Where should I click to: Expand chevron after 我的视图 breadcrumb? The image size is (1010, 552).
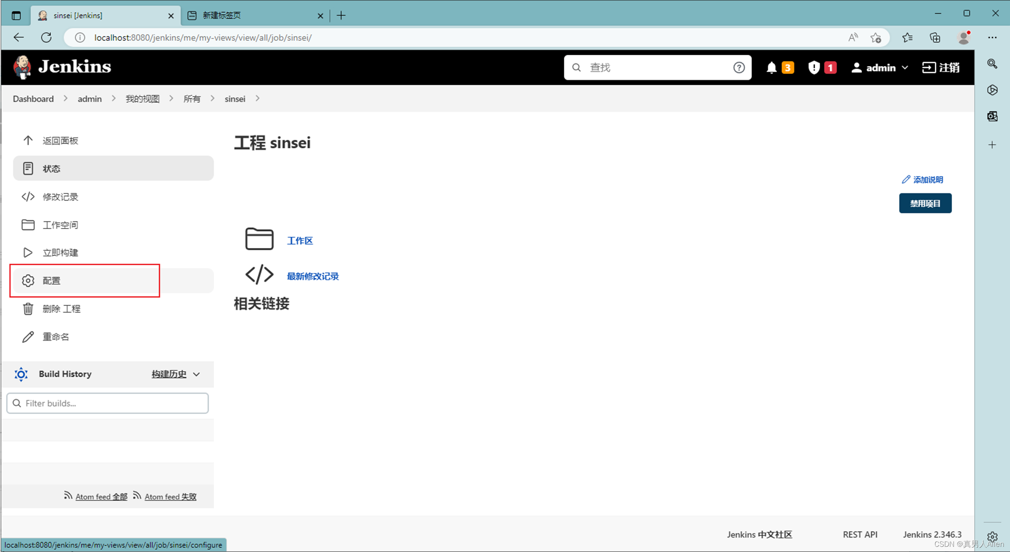click(171, 98)
